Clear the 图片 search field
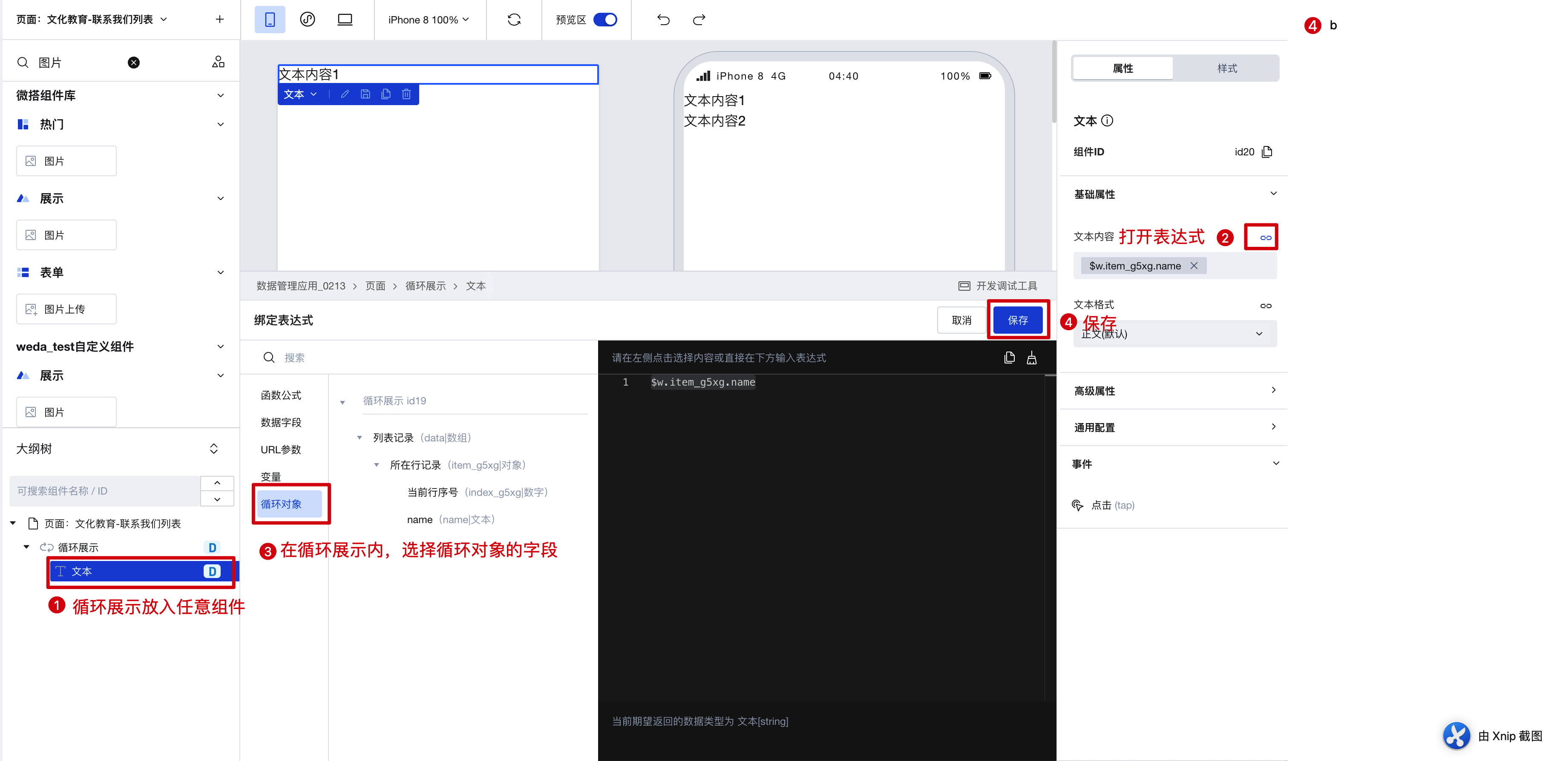The width and height of the screenshot is (1560, 761). point(134,62)
